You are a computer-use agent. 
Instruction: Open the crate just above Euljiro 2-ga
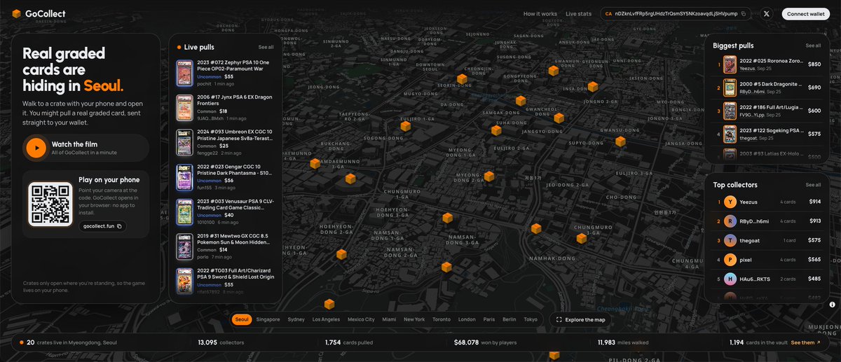tap(496, 130)
